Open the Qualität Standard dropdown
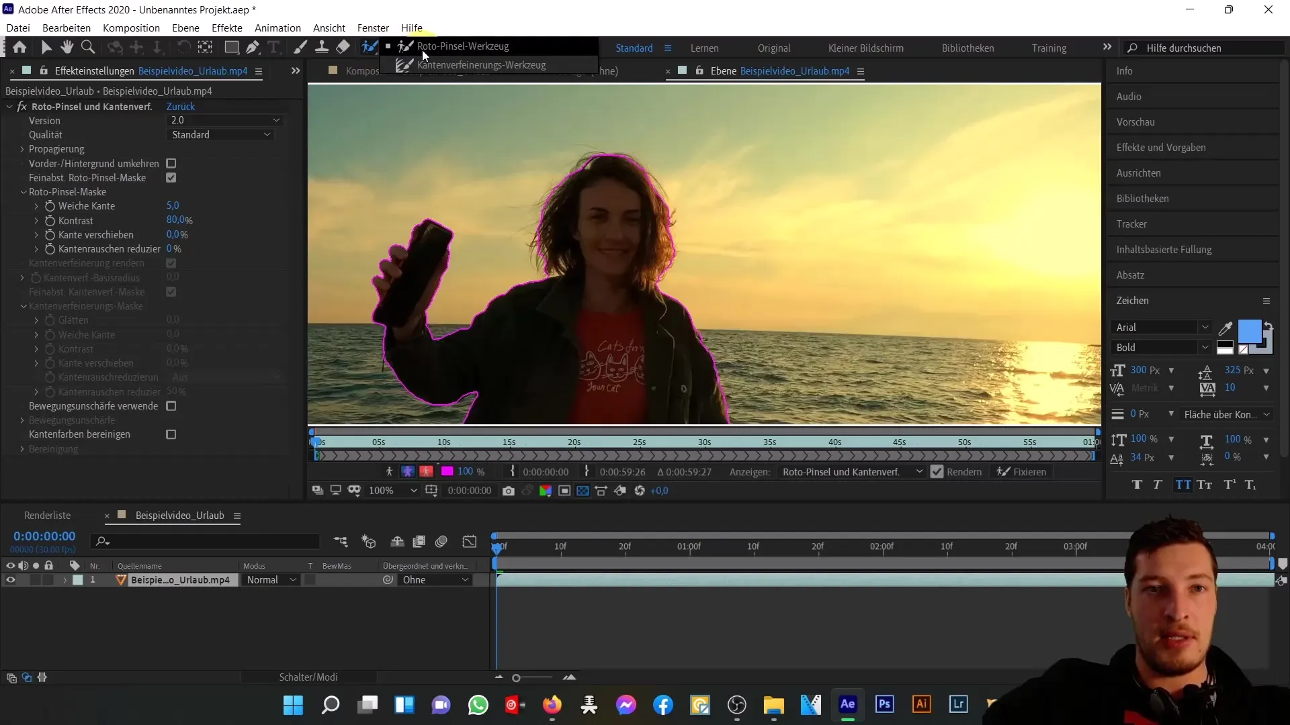 220,135
